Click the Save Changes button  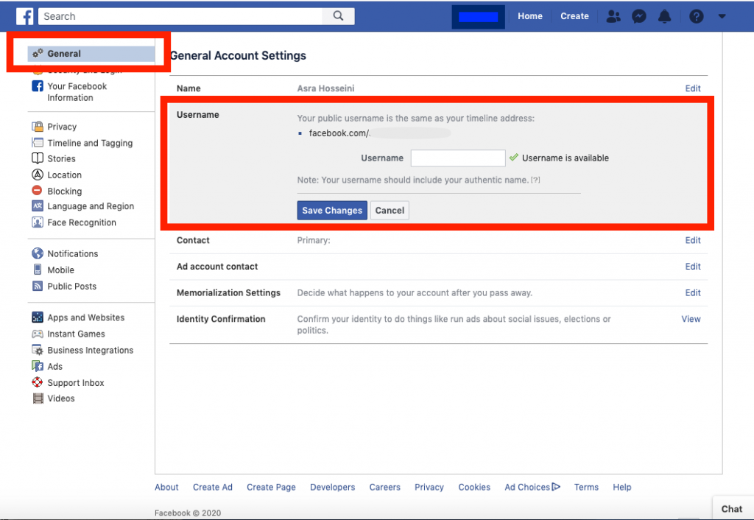(331, 210)
